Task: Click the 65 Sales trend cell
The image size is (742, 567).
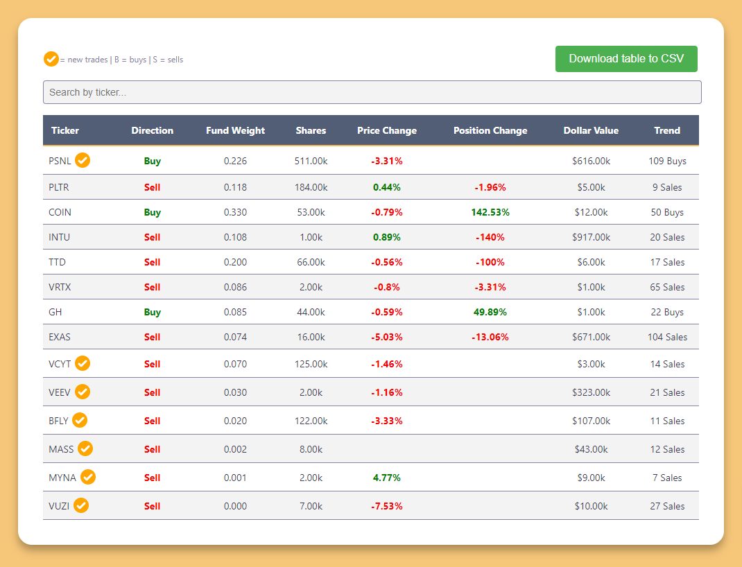Action: [667, 288]
